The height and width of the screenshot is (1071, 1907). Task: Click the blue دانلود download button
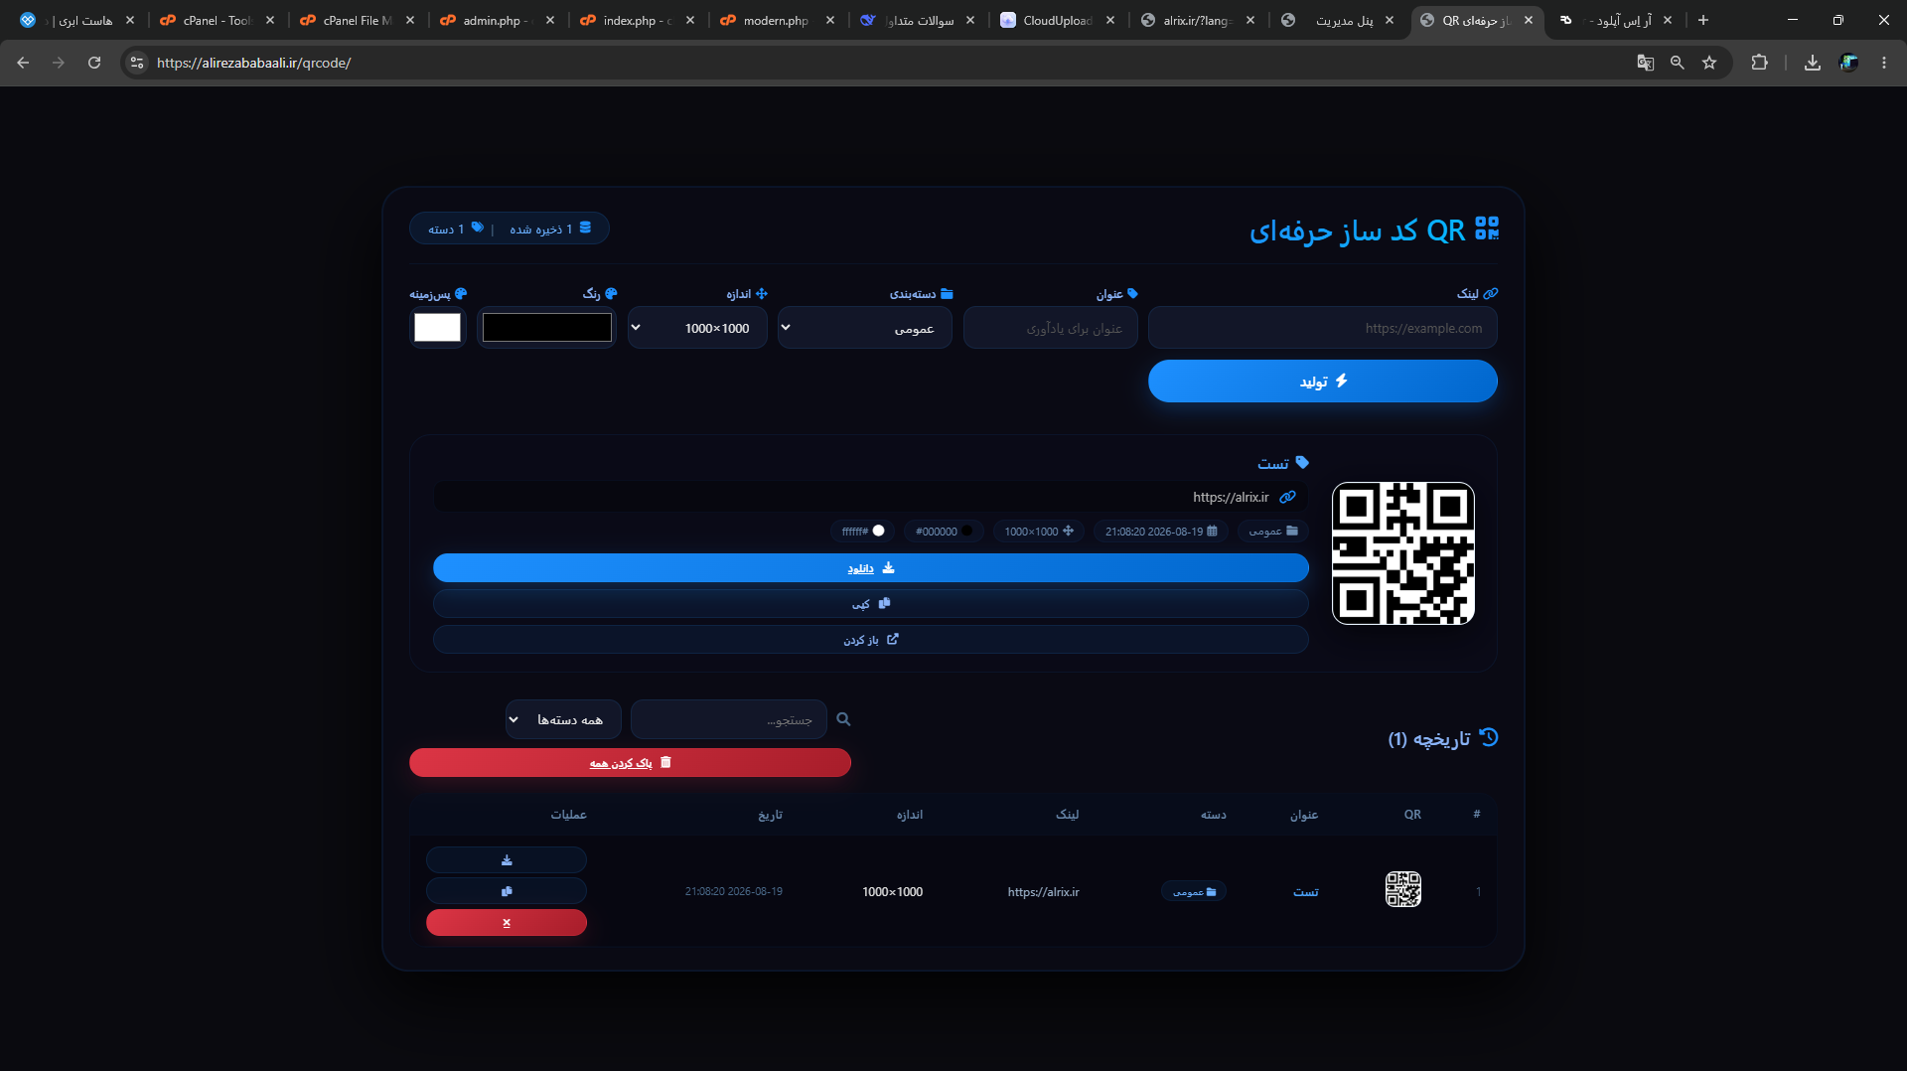coord(870,568)
